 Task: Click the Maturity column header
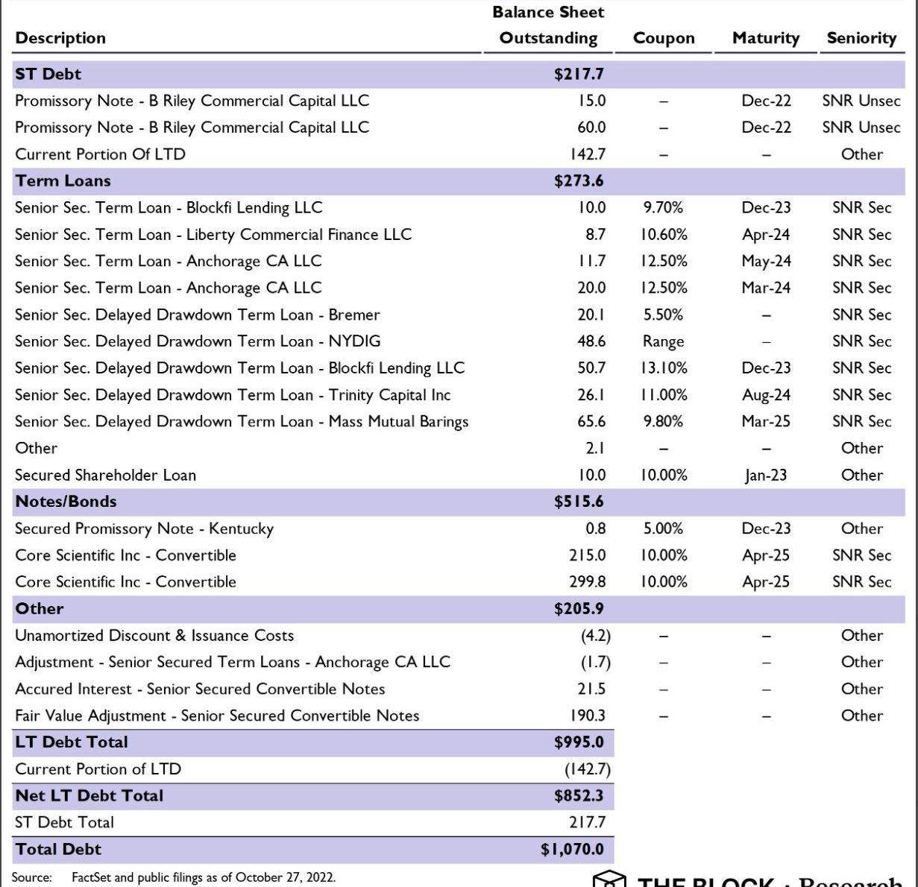tap(765, 38)
